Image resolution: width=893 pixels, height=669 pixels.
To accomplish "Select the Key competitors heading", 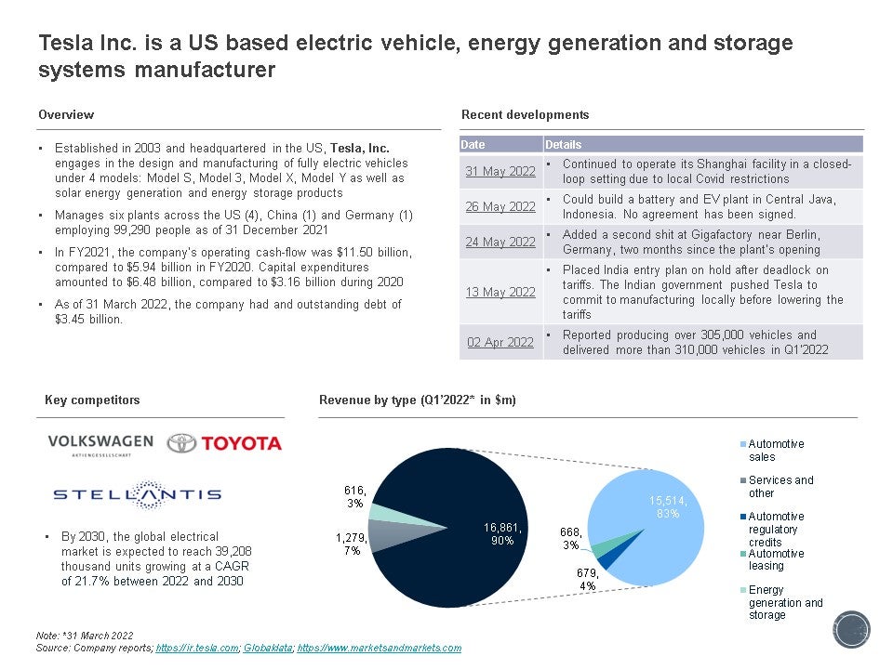I will click(x=92, y=400).
